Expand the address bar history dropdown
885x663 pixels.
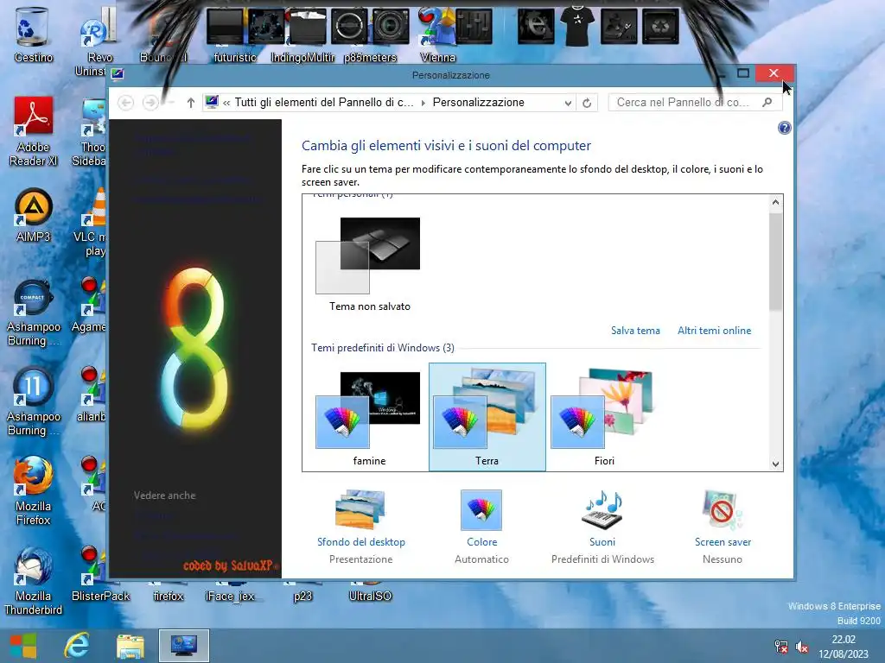pyautogui.click(x=568, y=103)
